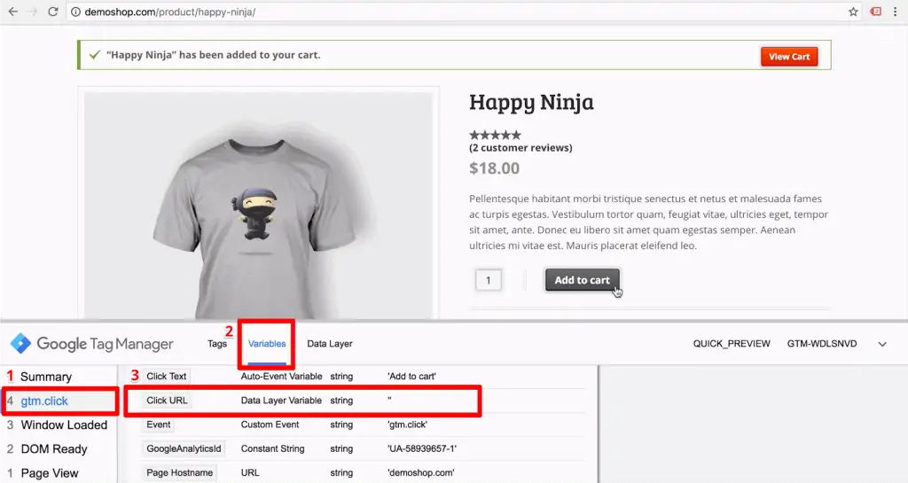
Task: Click the Add to cart button
Action: 582,280
